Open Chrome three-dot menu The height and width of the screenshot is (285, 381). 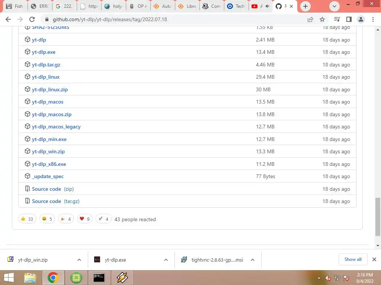click(373, 19)
